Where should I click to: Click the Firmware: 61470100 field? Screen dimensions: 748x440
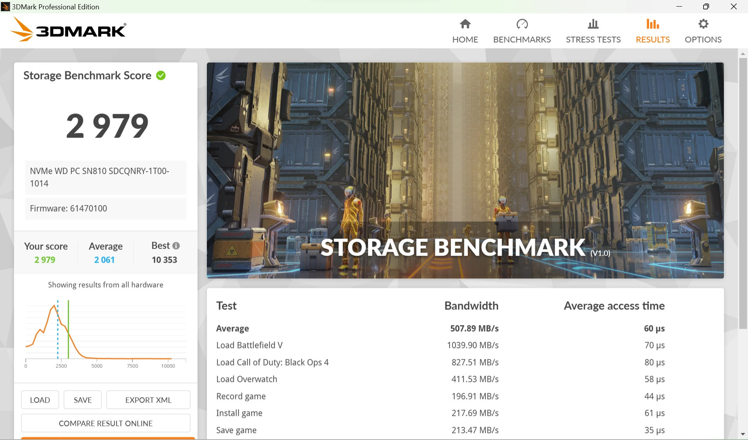point(106,209)
